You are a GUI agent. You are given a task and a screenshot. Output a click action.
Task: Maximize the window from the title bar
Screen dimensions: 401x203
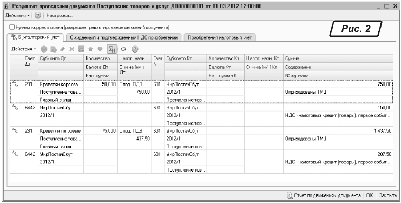(387, 6)
